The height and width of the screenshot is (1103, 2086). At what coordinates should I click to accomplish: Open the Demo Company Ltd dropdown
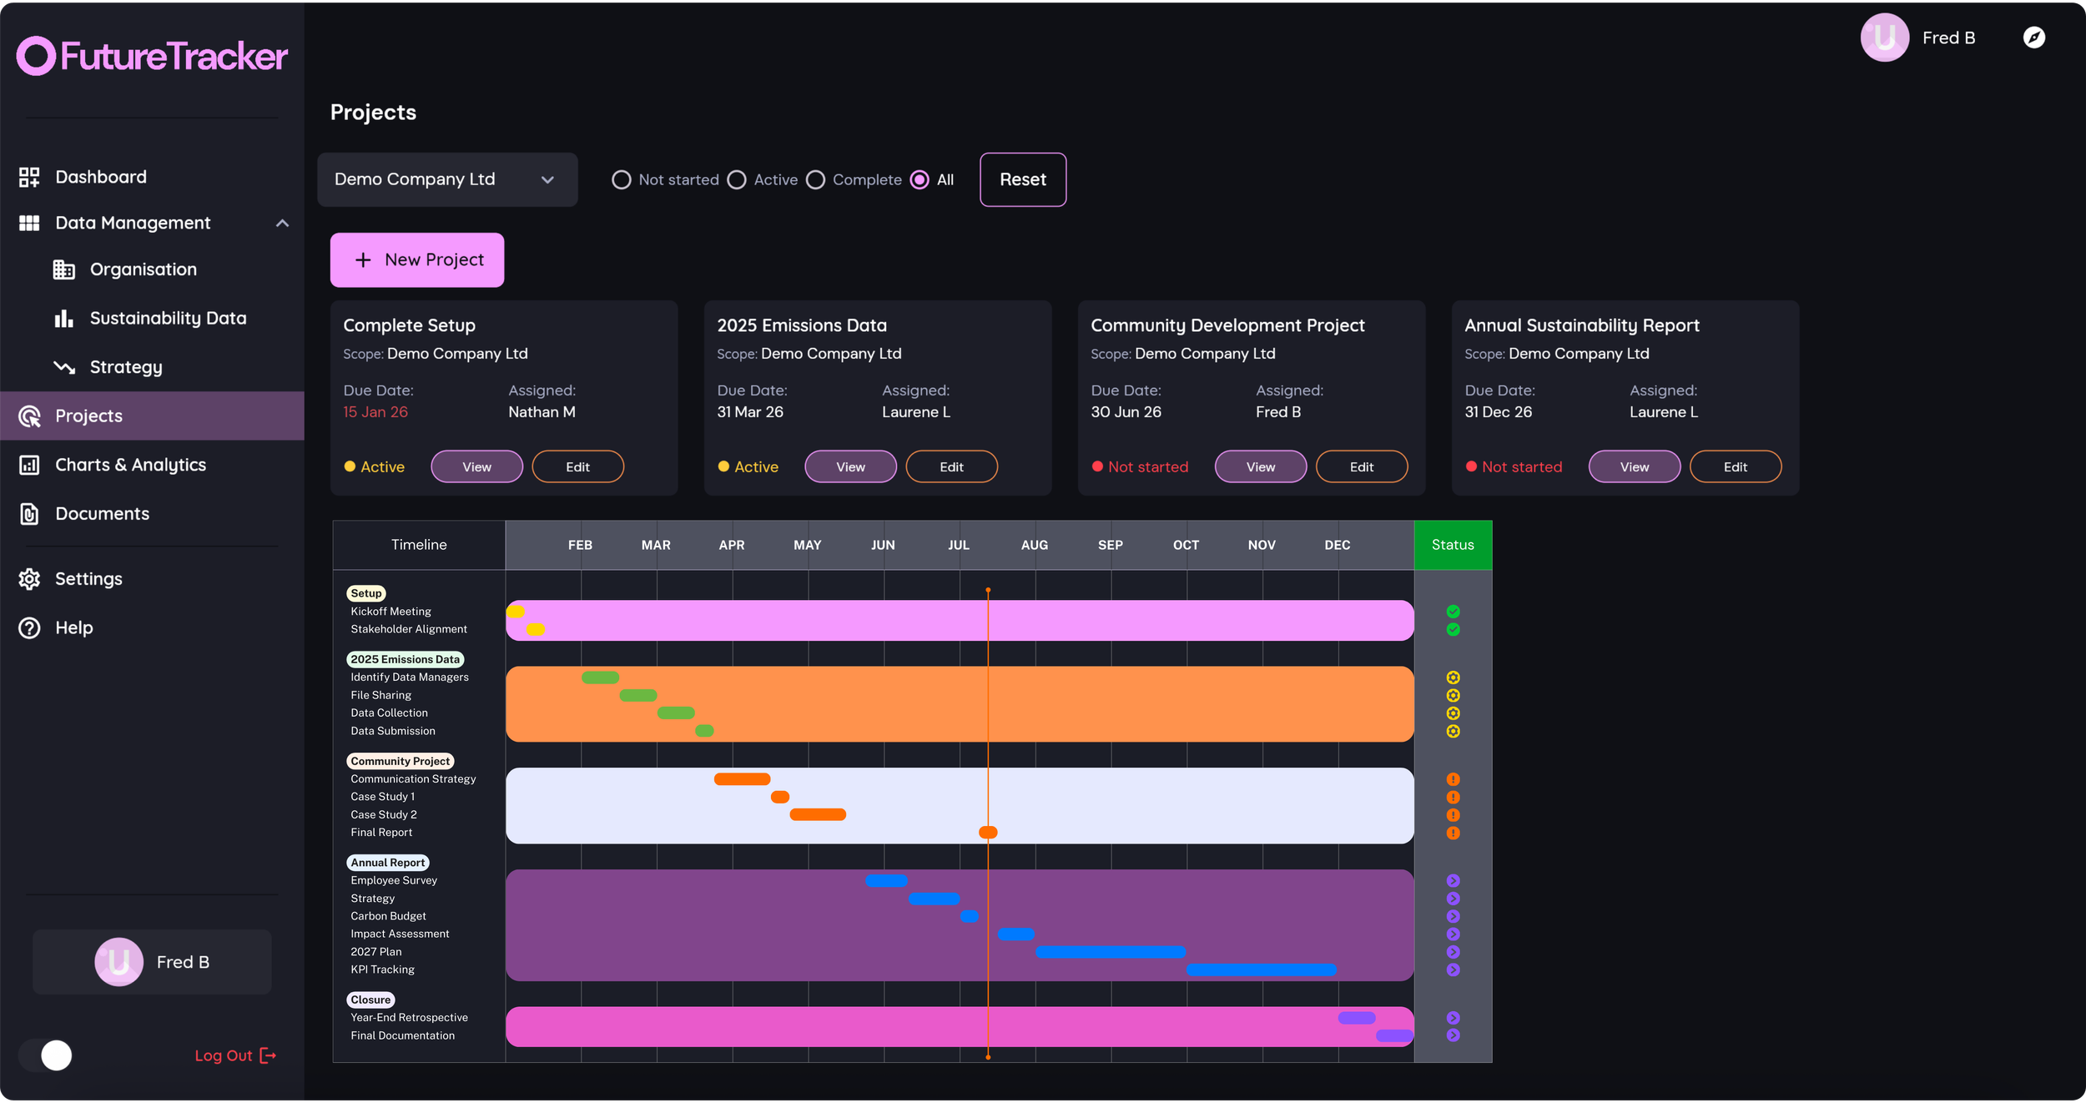point(446,179)
